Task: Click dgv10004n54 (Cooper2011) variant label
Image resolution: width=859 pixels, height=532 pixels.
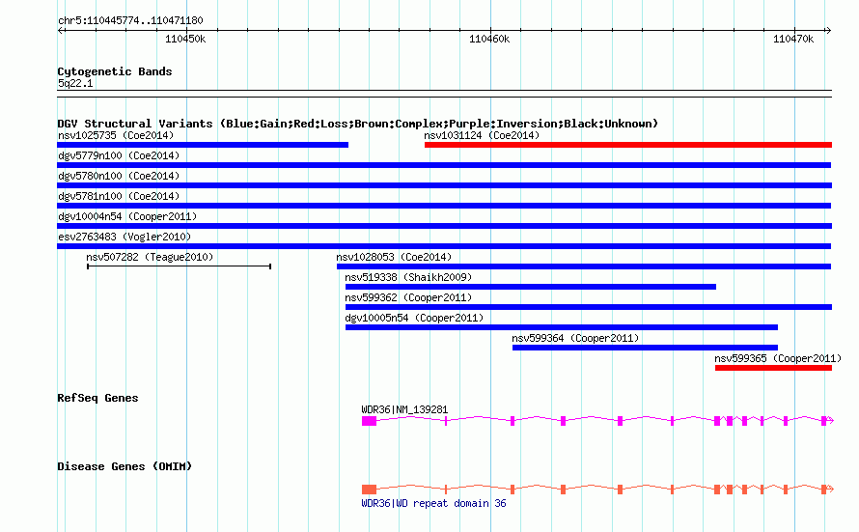Action: pyautogui.click(x=127, y=216)
